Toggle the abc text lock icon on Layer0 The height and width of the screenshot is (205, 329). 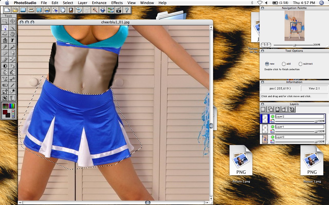click(272, 141)
